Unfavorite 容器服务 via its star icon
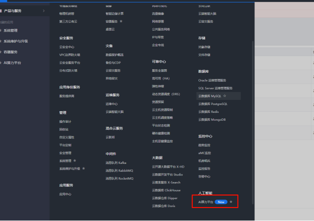This screenshot has height=221, width=314. point(121,21)
